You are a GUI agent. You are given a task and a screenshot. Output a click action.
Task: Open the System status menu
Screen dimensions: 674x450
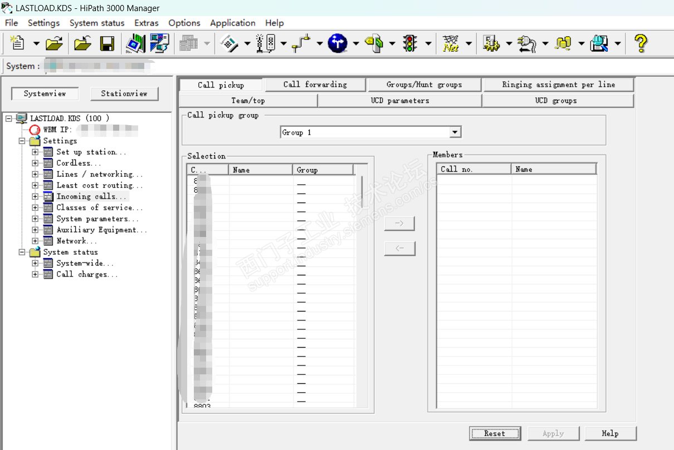(97, 23)
